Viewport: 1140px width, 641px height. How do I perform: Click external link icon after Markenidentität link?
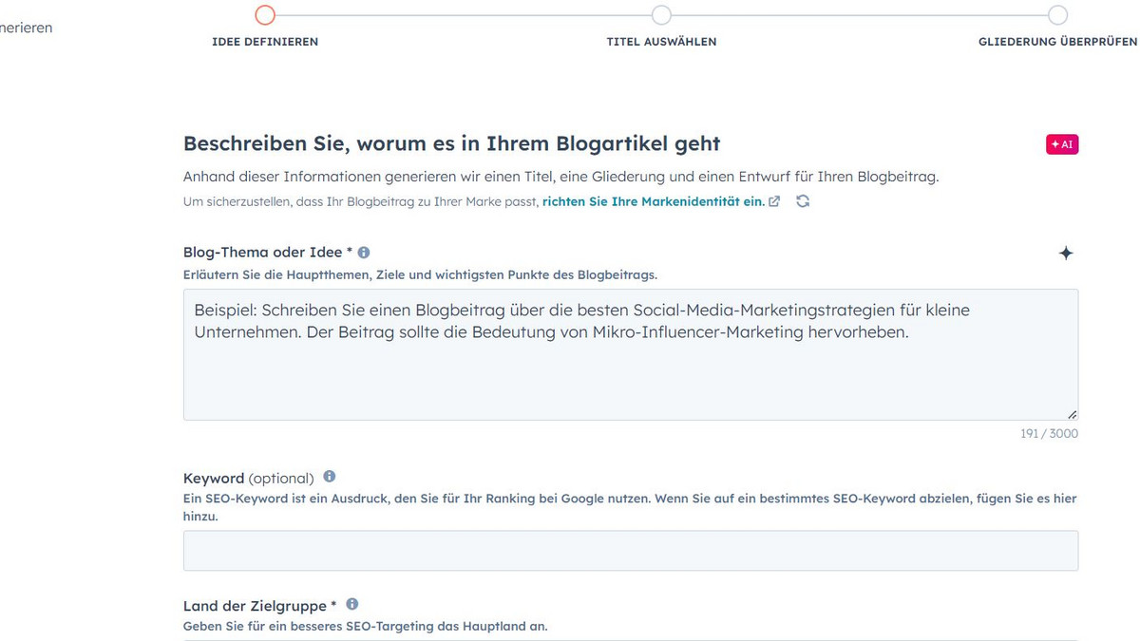pos(774,201)
